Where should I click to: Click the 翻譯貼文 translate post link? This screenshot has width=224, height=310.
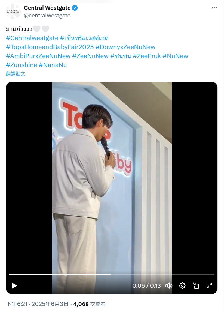click(x=16, y=74)
